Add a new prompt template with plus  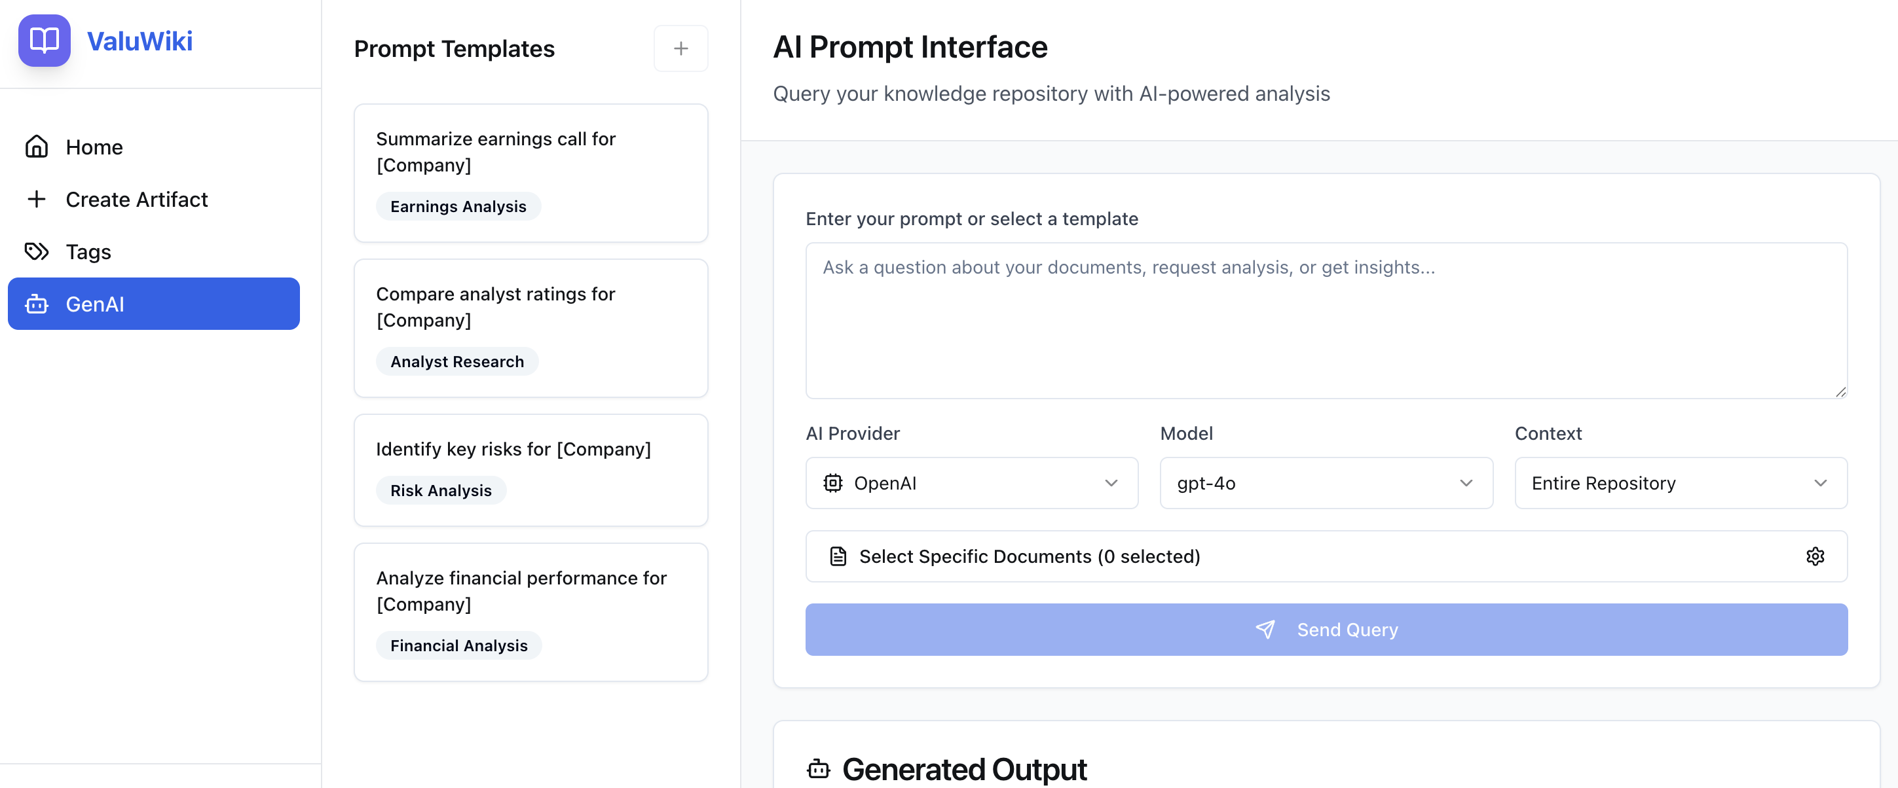681,48
